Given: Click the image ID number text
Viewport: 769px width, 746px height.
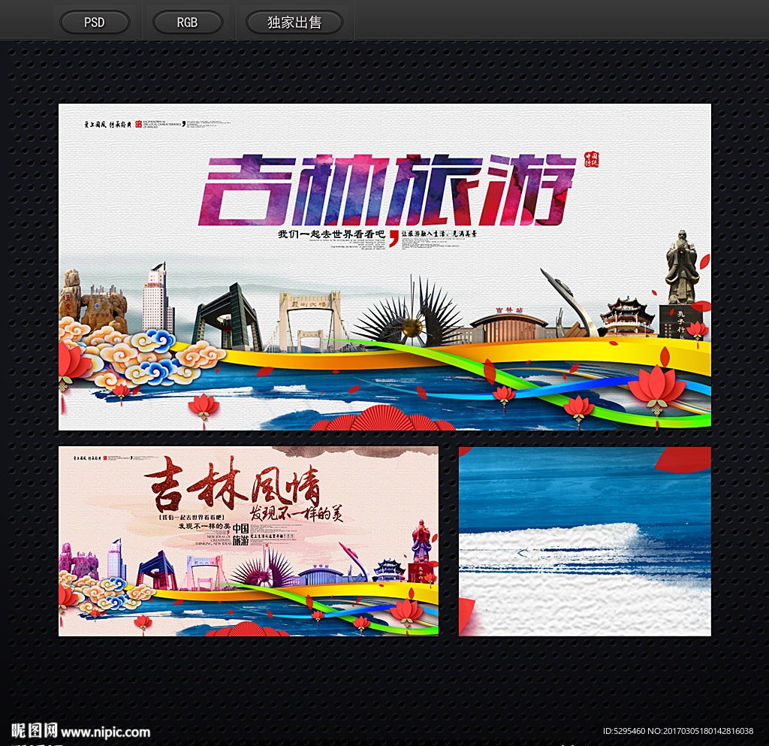Looking at the screenshot, I should [x=678, y=731].
